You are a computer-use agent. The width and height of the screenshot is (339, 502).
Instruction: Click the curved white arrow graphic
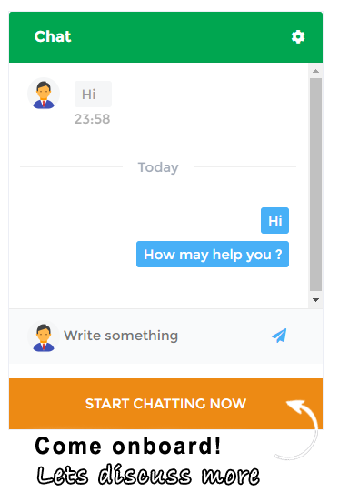point(301,429)
